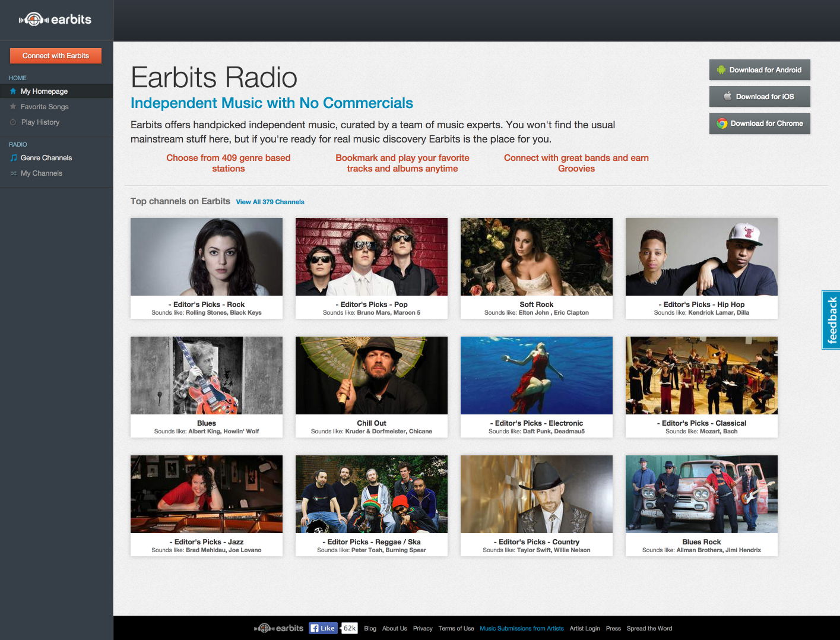Click the Facebook Like button in footer
Image resolution: width=840 pixels, height=640 pixels.
point(324,628)
